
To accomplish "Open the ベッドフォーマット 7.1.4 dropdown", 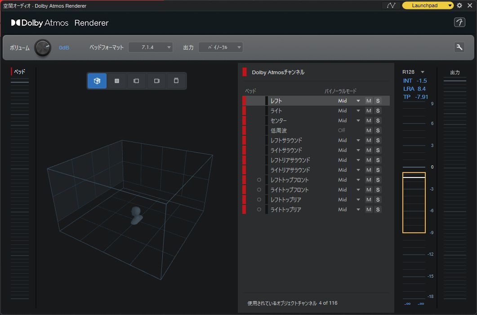I will tap(151, 47).
